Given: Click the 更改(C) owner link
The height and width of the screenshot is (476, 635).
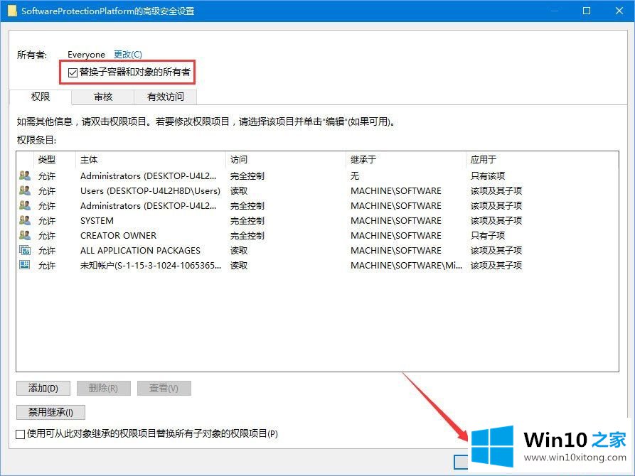Looking at the screenshot, I should coord(127,54).
